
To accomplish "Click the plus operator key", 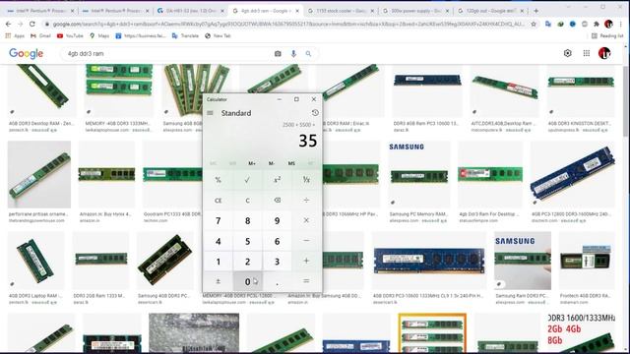I will pos(306,262).
